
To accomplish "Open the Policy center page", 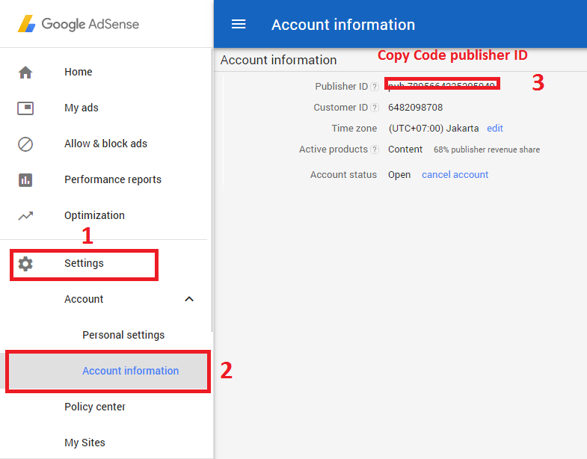I will pyautogui.click(x=95, y=407).
